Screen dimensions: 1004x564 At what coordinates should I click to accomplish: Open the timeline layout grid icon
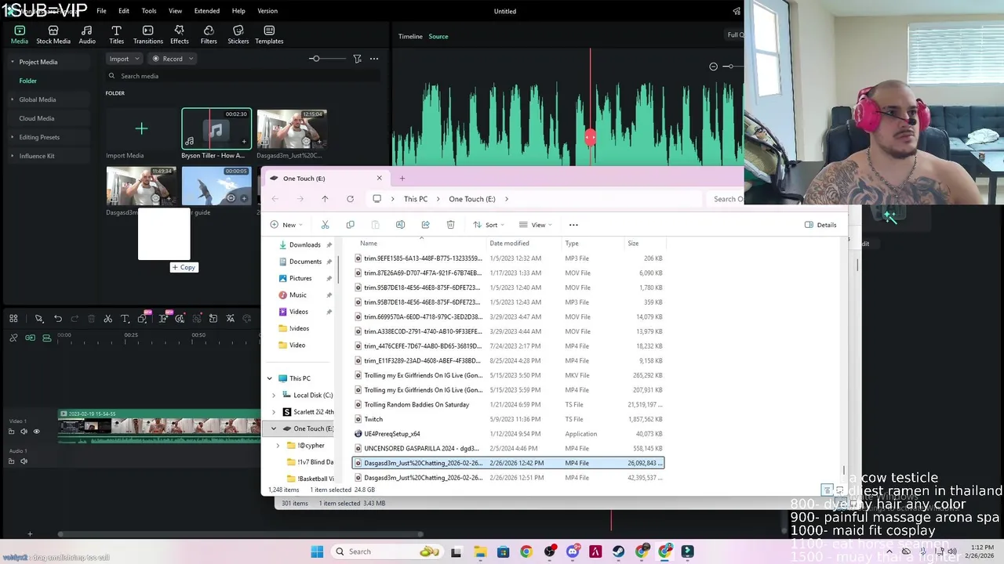pyautogui.click(x=13, y=318)
